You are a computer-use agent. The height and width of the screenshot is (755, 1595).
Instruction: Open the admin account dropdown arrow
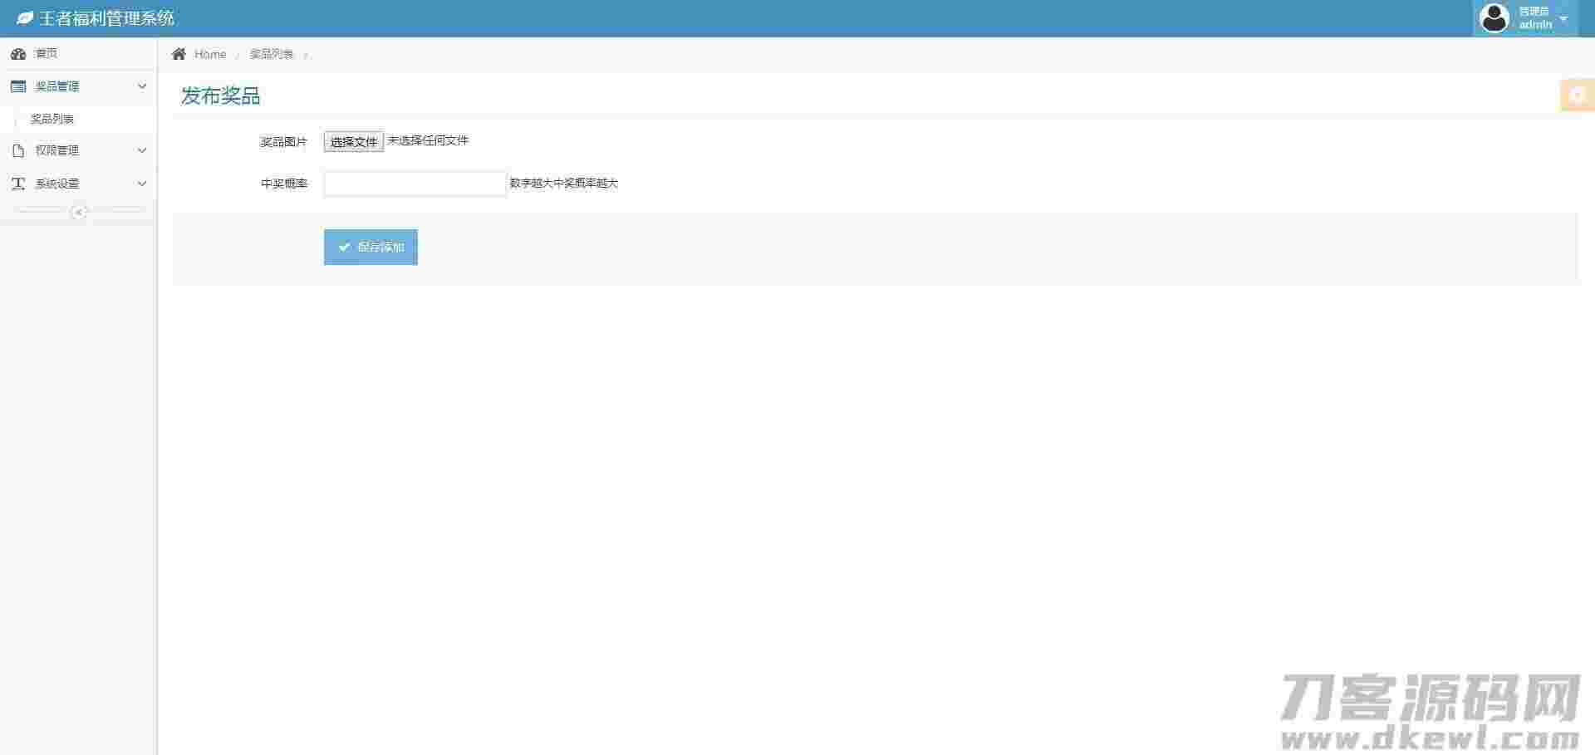pyautogui.click(x=1563, y=19)
